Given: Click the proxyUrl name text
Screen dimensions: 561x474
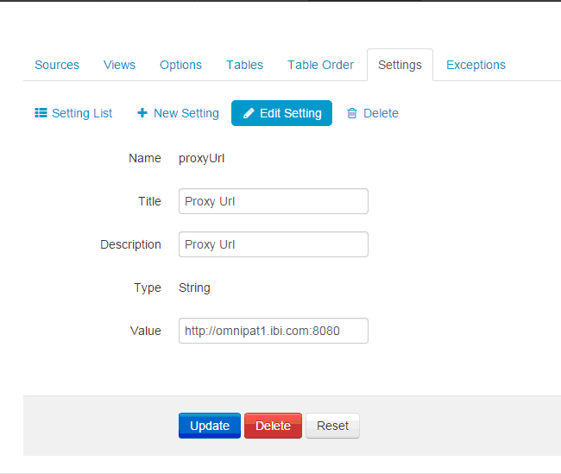Looking at the screenshot, I should (202, 158).
